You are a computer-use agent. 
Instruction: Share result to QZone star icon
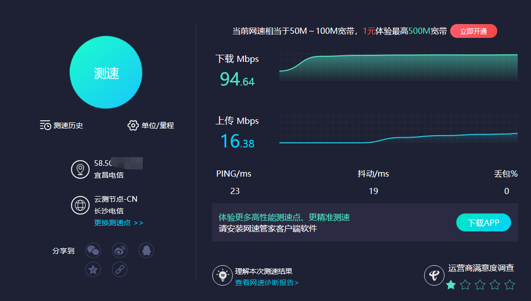[93, 269]
